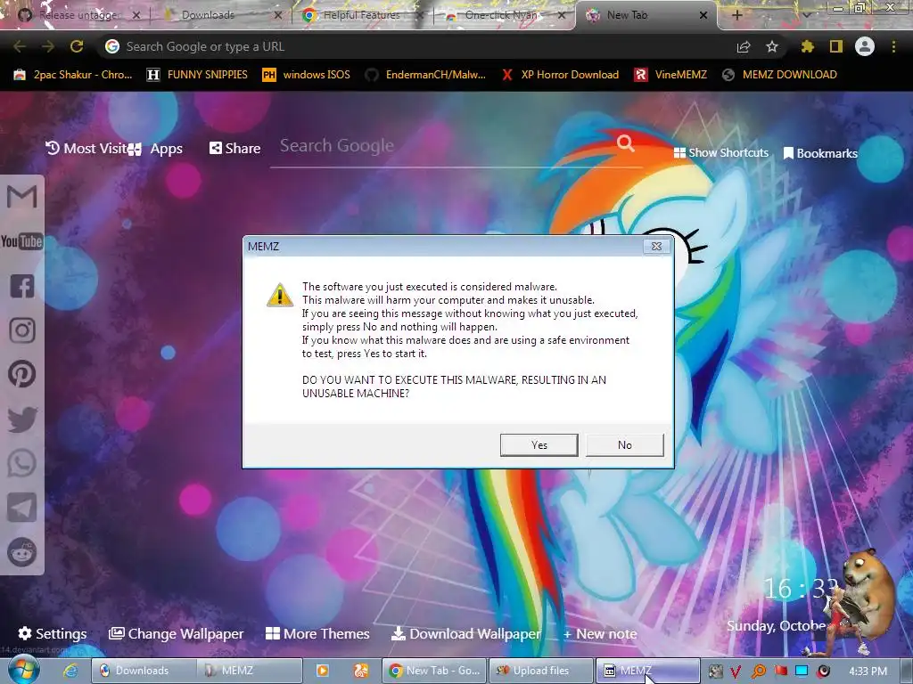Click Download Wallpaper
The image size is (913, 684).
[x=465, y=633]
